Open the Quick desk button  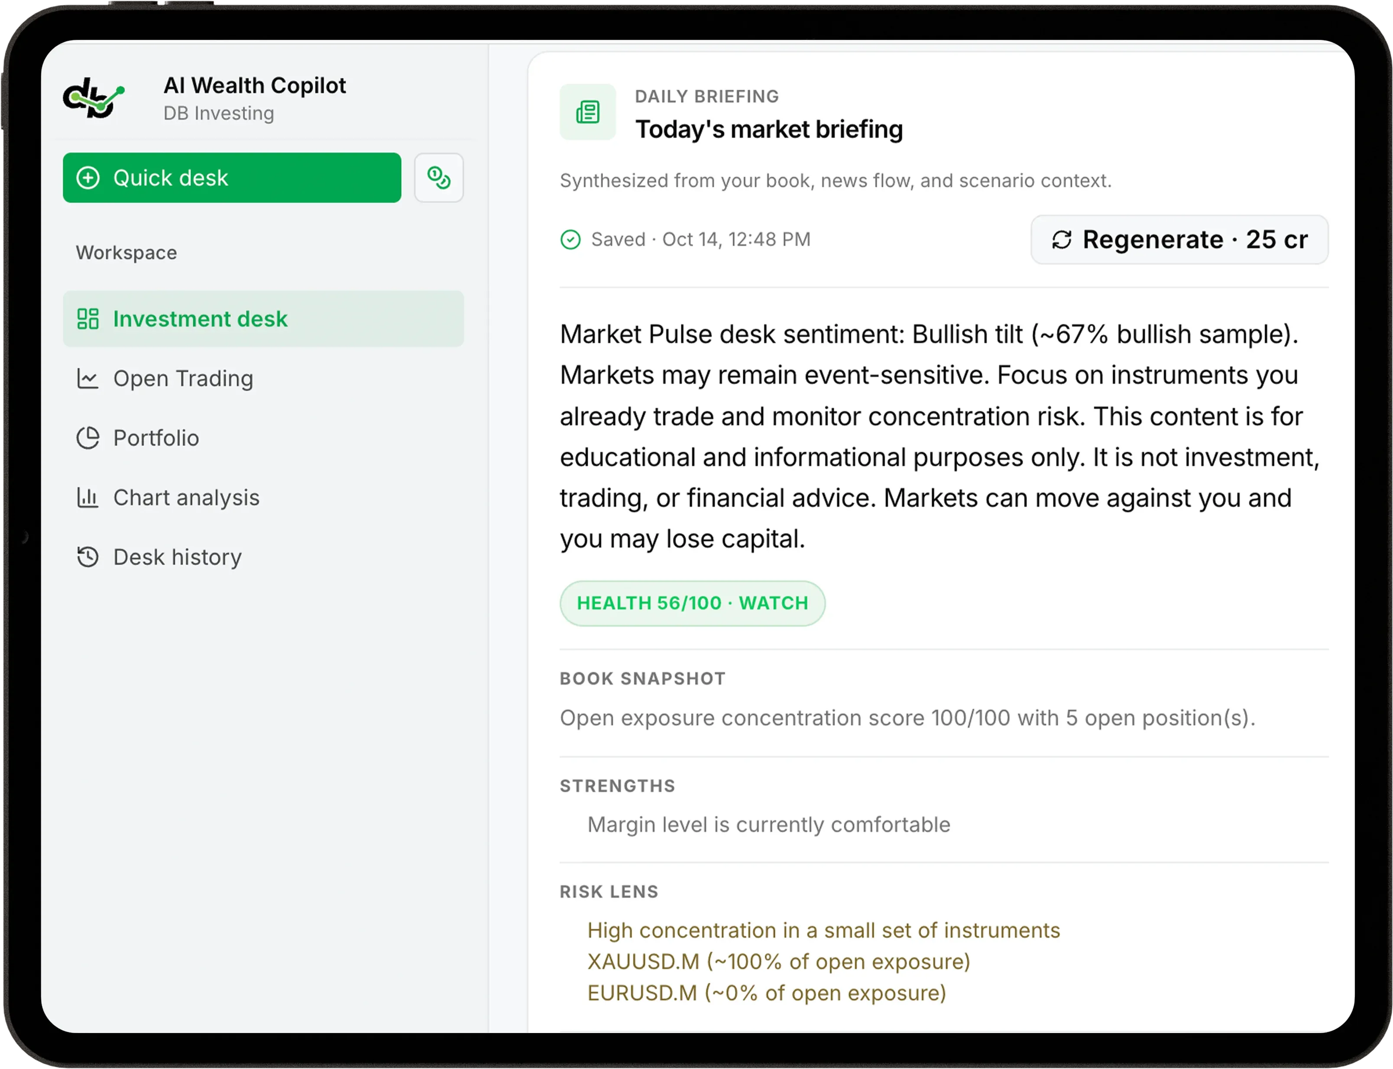coord(232,178)
